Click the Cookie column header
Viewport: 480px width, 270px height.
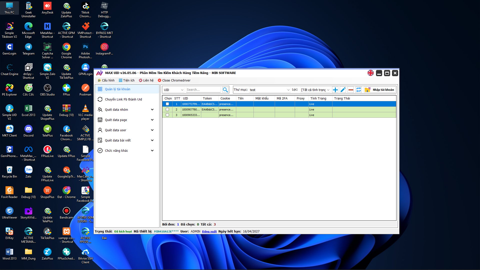(x=227, y=98)
